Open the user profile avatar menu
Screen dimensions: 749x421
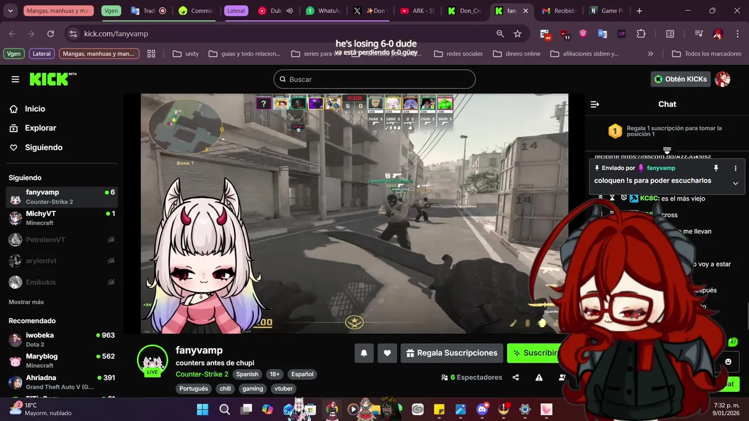pos(723,79)
